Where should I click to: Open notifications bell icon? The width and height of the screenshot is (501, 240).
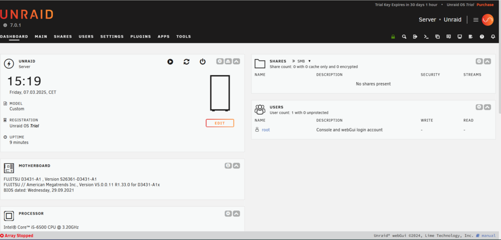point(493,37)
